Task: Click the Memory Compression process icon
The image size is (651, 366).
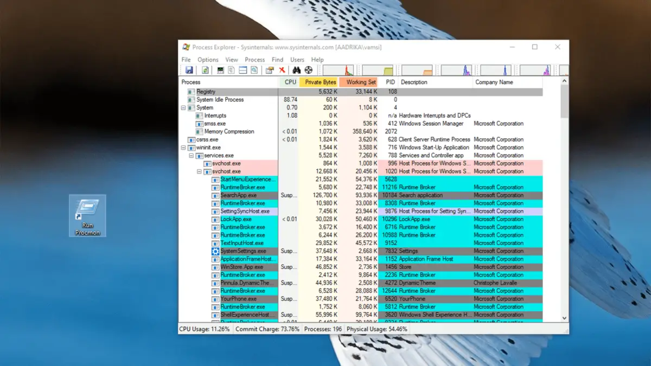Action: pos(199,131)
